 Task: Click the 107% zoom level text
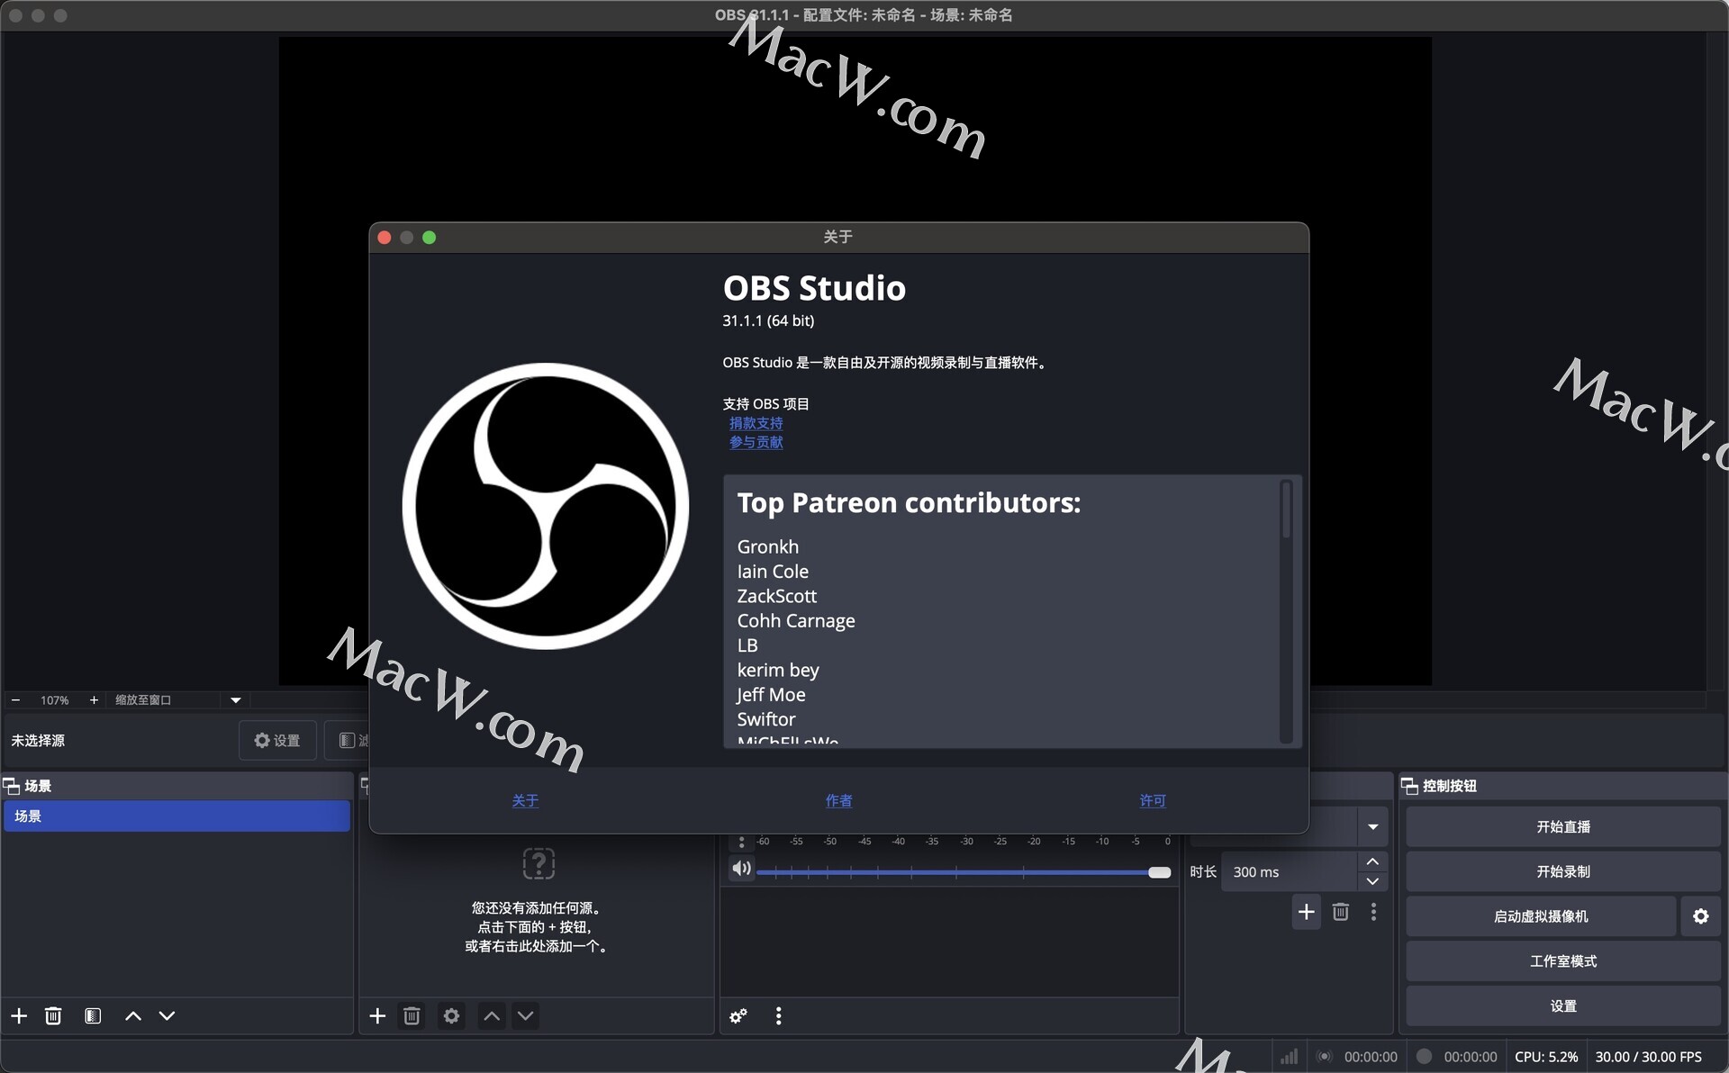coord(54,699)
